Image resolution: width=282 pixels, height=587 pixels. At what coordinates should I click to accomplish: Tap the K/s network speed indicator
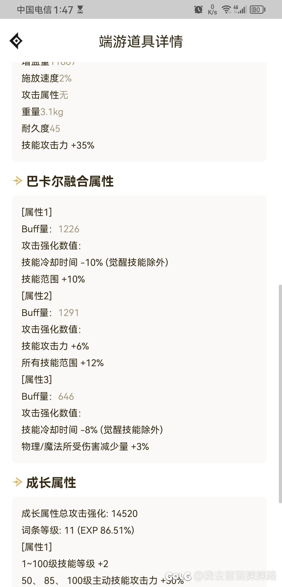coord(212,10)
